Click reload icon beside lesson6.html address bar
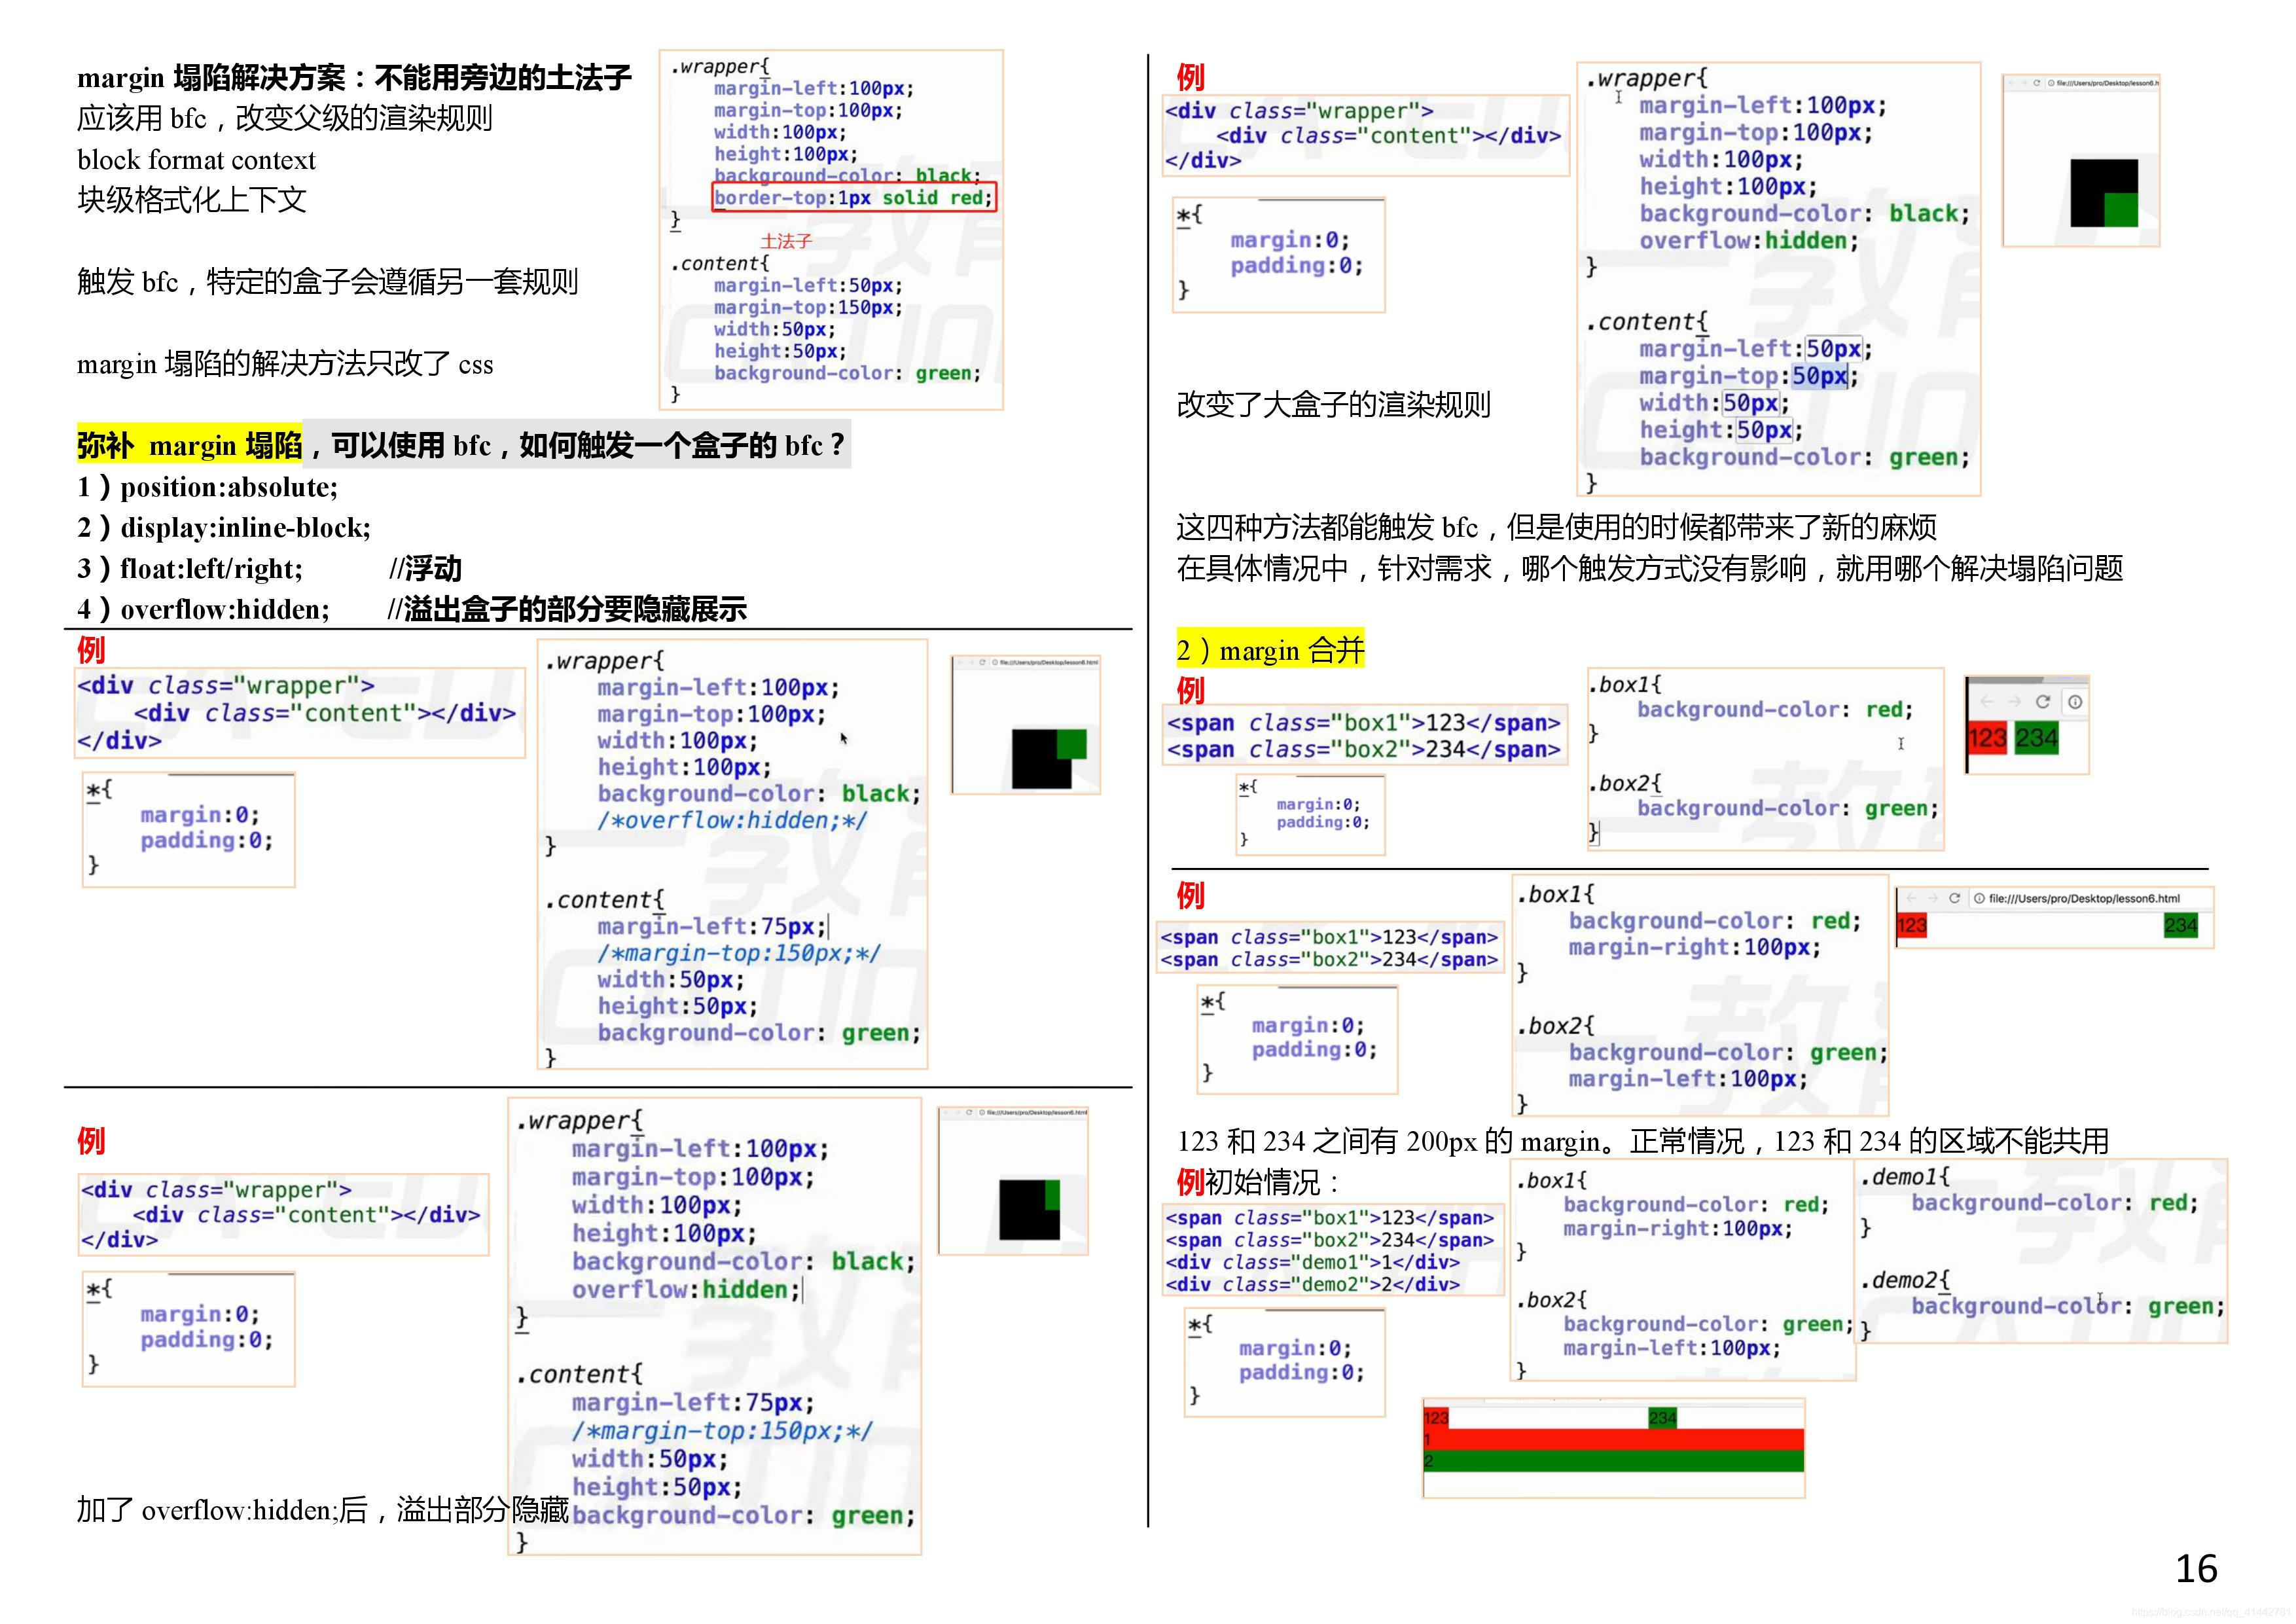Viewport: 2296px width, 1624px height. click(x=1954, y=898)
